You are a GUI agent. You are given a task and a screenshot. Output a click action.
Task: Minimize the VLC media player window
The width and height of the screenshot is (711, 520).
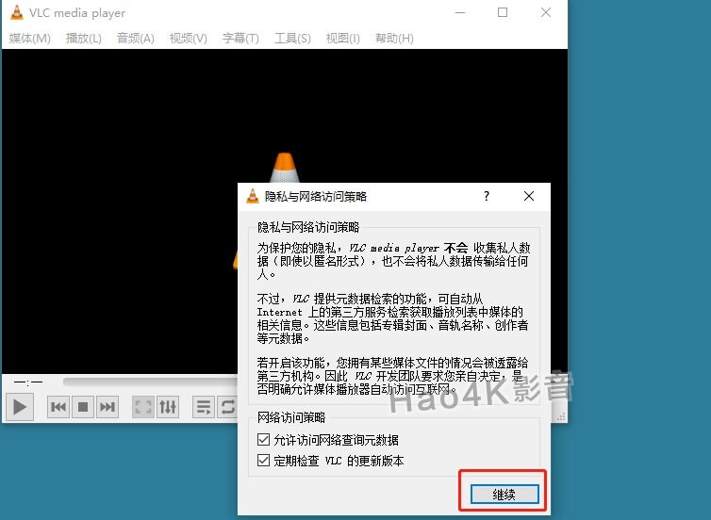pos(460,12)
